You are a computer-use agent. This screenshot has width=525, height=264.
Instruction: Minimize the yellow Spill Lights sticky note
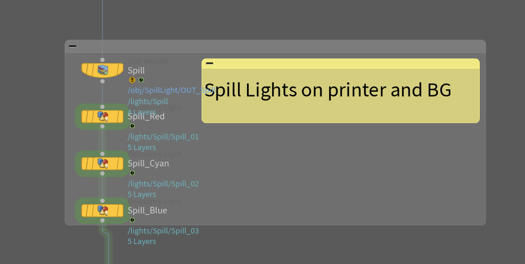[x=209, y=63]
